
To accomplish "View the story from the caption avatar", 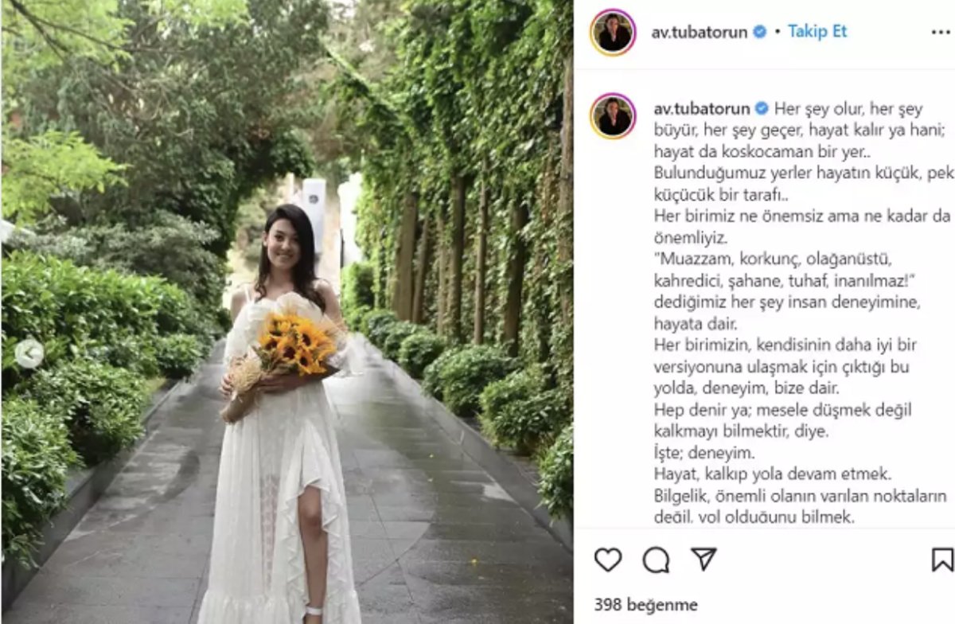I will point(613,116).
